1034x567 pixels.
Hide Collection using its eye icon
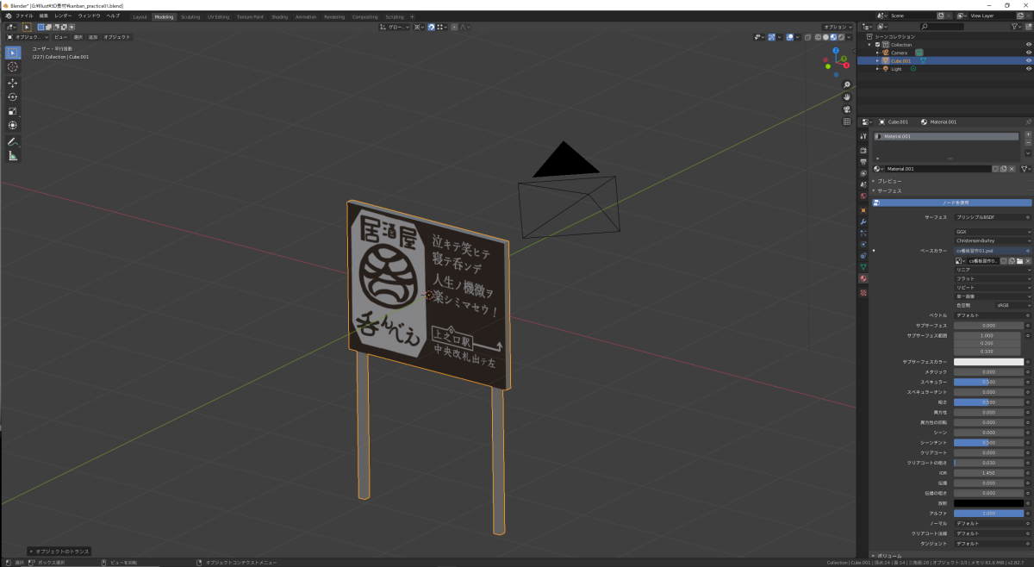point(1028,44)
